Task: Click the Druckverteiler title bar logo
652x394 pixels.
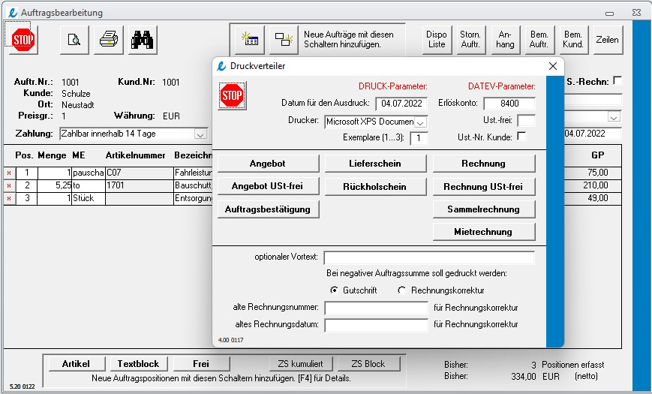Action: click(x=221, y=66)
